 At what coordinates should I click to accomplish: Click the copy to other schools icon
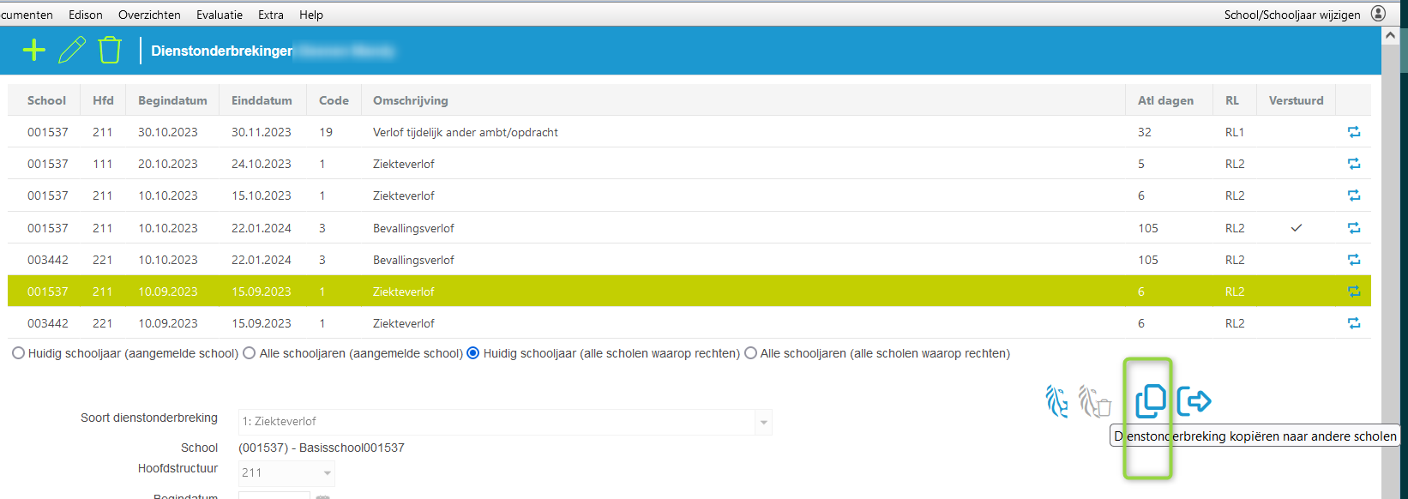tap(1150, 400)
